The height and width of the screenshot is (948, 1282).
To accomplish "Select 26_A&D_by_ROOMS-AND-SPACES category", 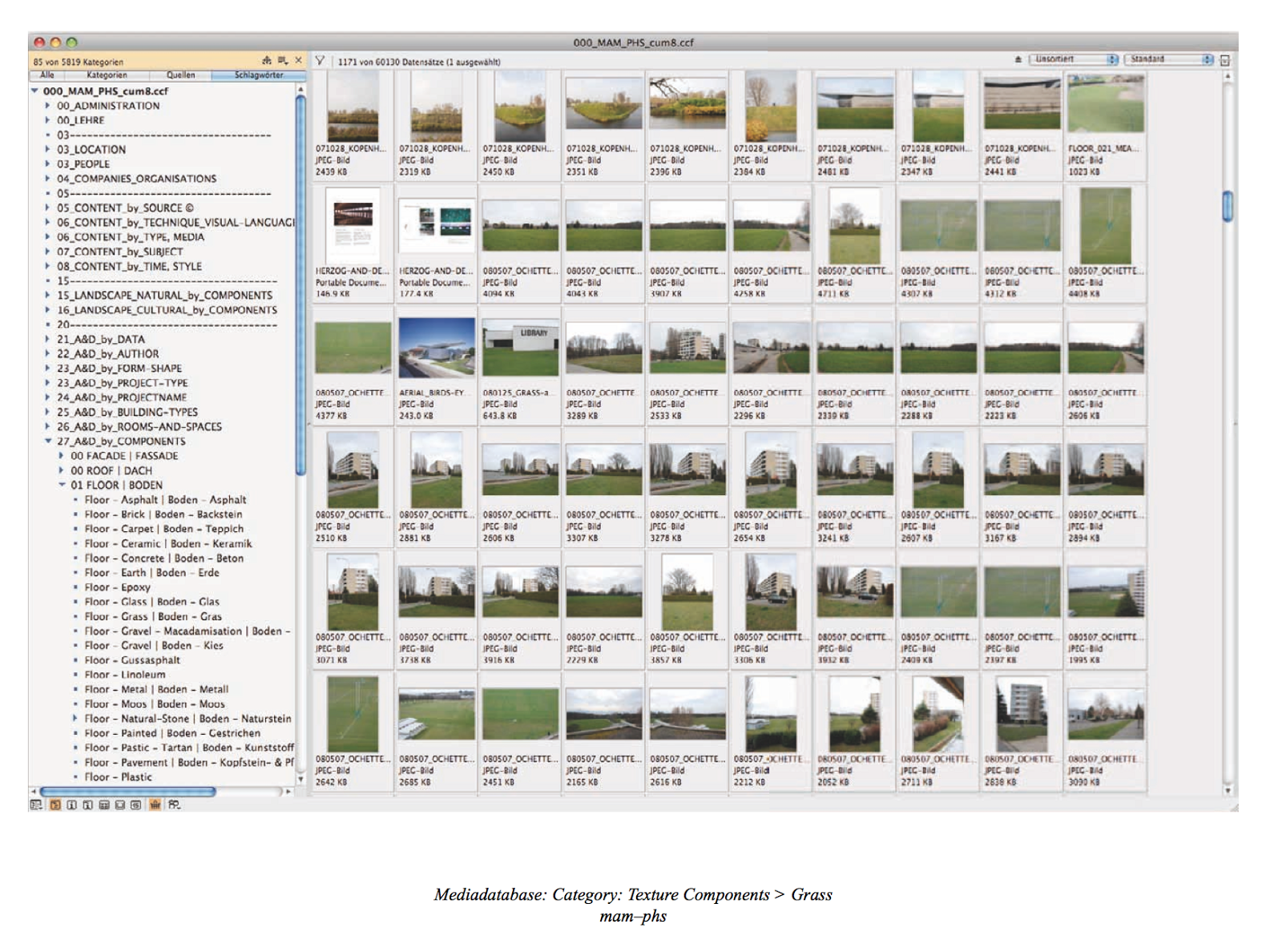I will [x=139, y=427].
